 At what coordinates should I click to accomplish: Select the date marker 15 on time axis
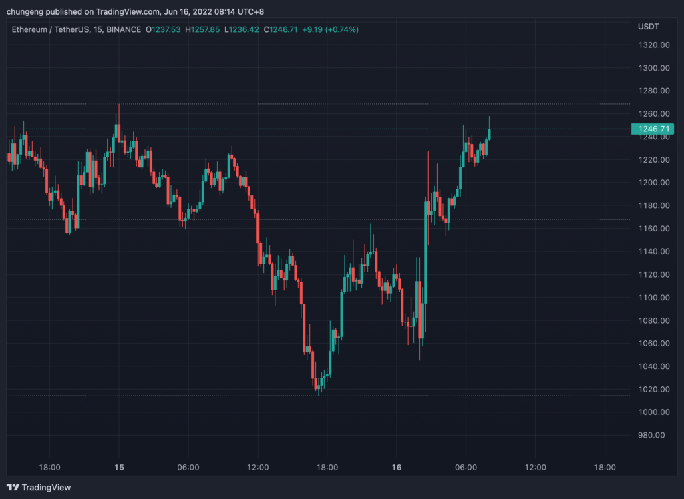coord(119,467)
